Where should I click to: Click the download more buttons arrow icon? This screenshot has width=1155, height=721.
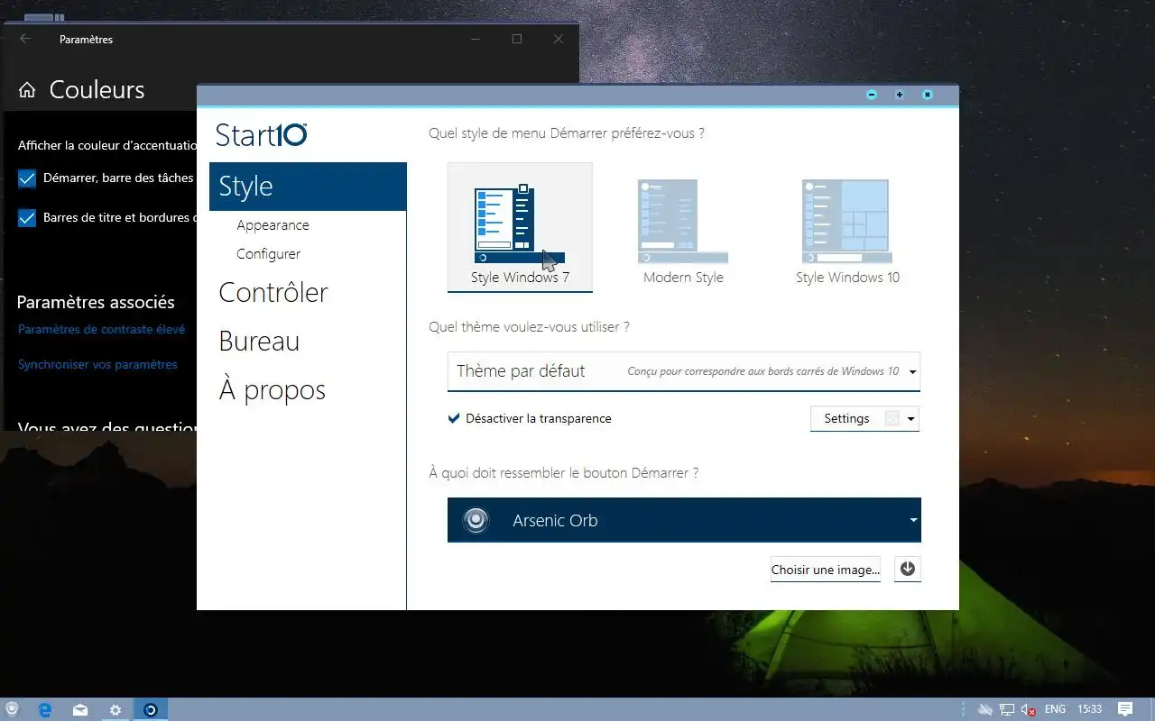(908, 569)
